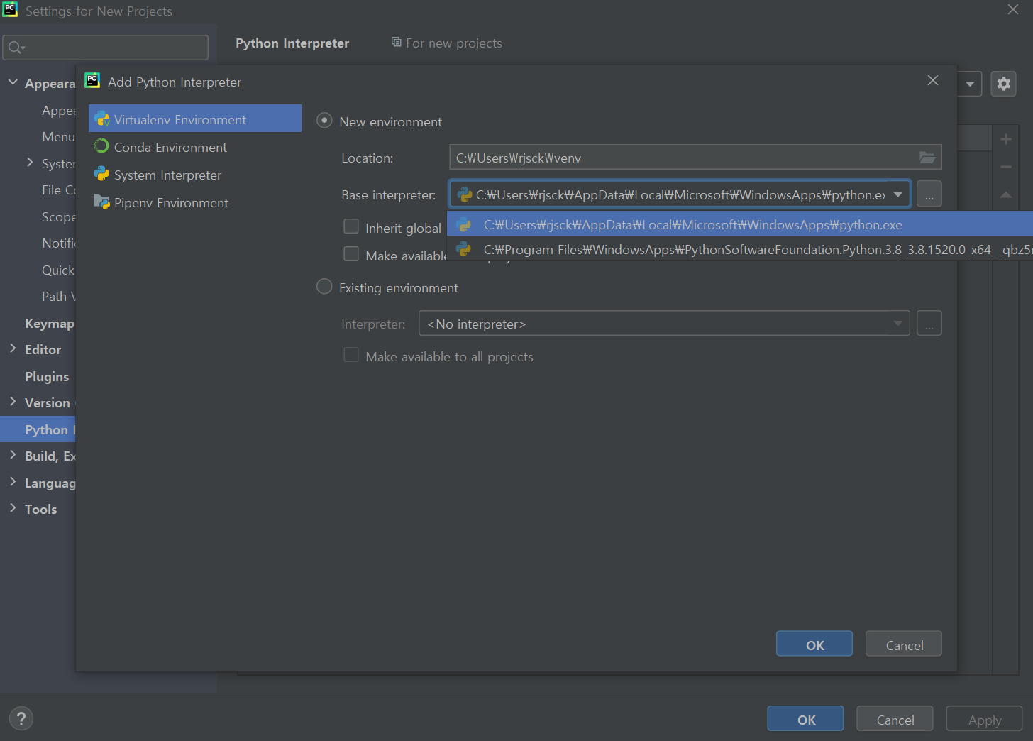Click the PyCharm logo in Settings title bar
Screen dimensions: 1033x741
pyautogui.click(x=10, y=9)
